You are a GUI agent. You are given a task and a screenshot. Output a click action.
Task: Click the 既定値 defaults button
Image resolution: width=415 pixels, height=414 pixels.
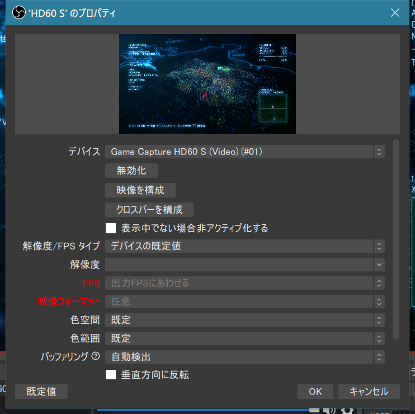pyautogui.click(x=41, y=392)
